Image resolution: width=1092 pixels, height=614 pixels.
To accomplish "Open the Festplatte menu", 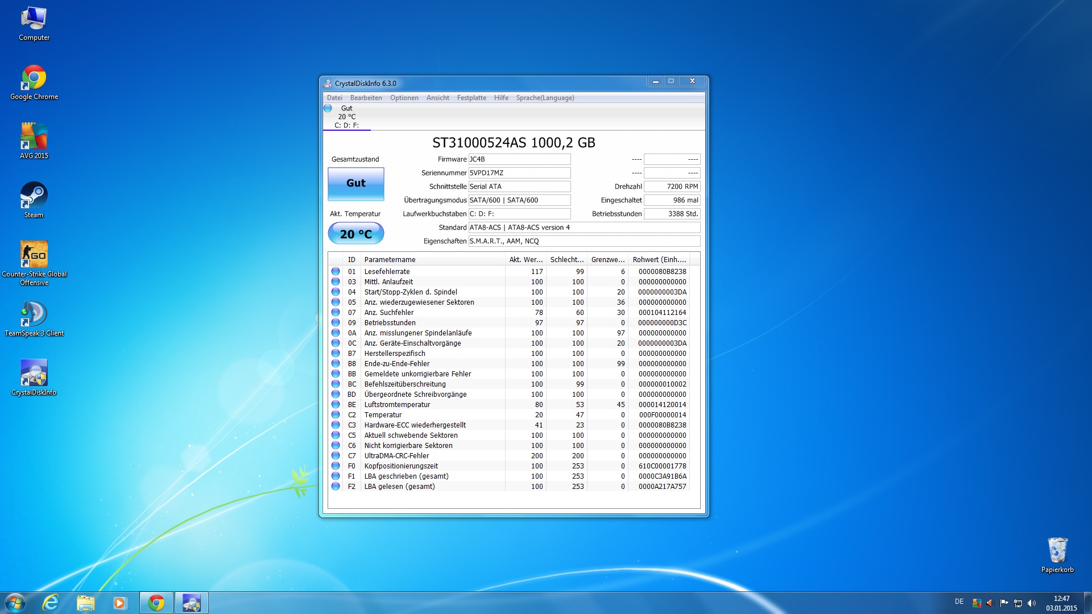I will [471, 98].
